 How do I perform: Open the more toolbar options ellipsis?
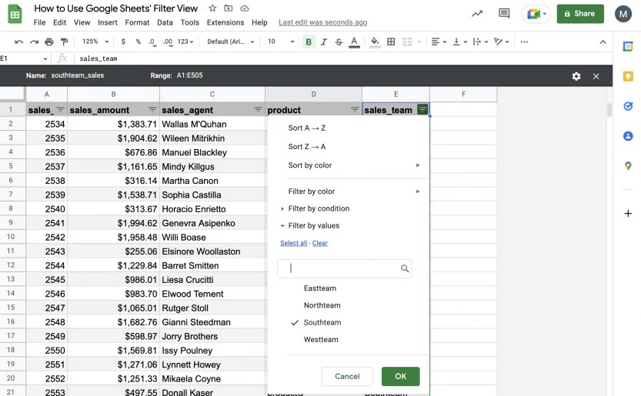(x=524, y=42)
